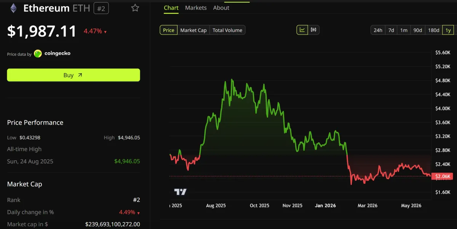
Task: Click the Ethereum ETH title text
Action: pos(56,8)
